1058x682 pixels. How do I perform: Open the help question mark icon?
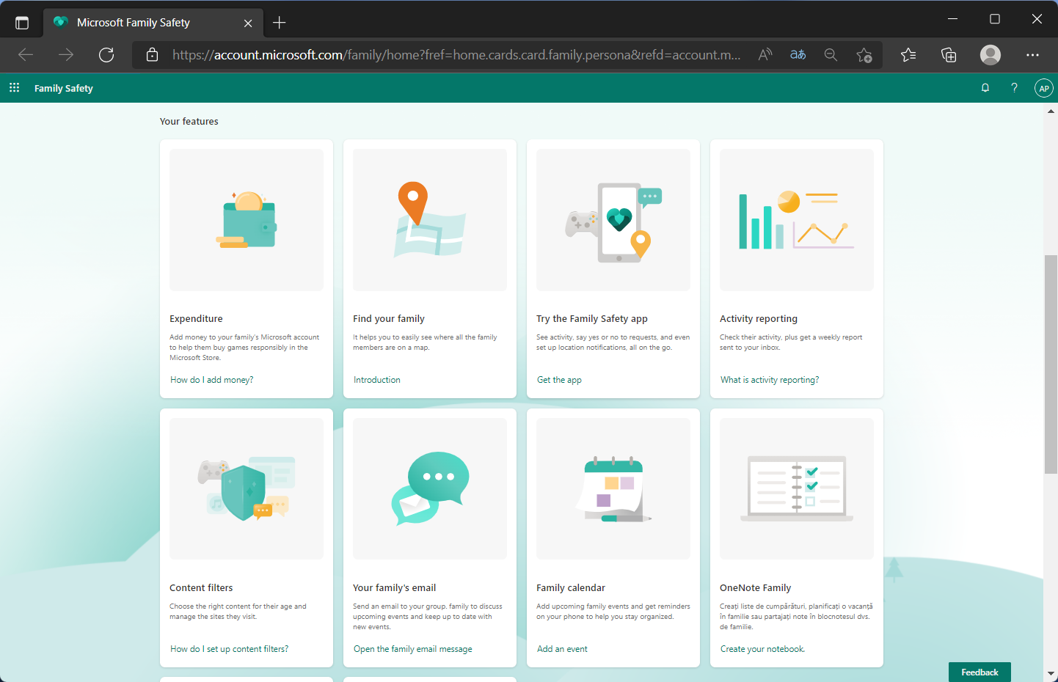1014,88
